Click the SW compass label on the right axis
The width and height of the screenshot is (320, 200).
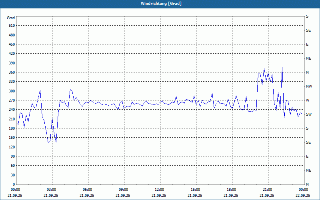pos(309,114)
